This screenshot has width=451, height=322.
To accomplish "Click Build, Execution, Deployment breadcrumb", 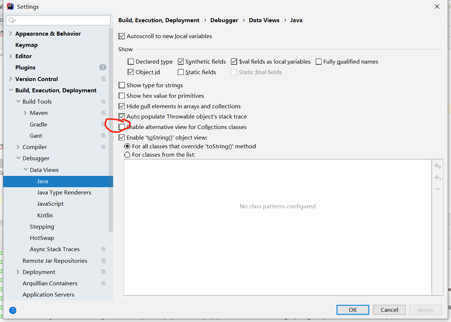I will click(x=159, y=20).
